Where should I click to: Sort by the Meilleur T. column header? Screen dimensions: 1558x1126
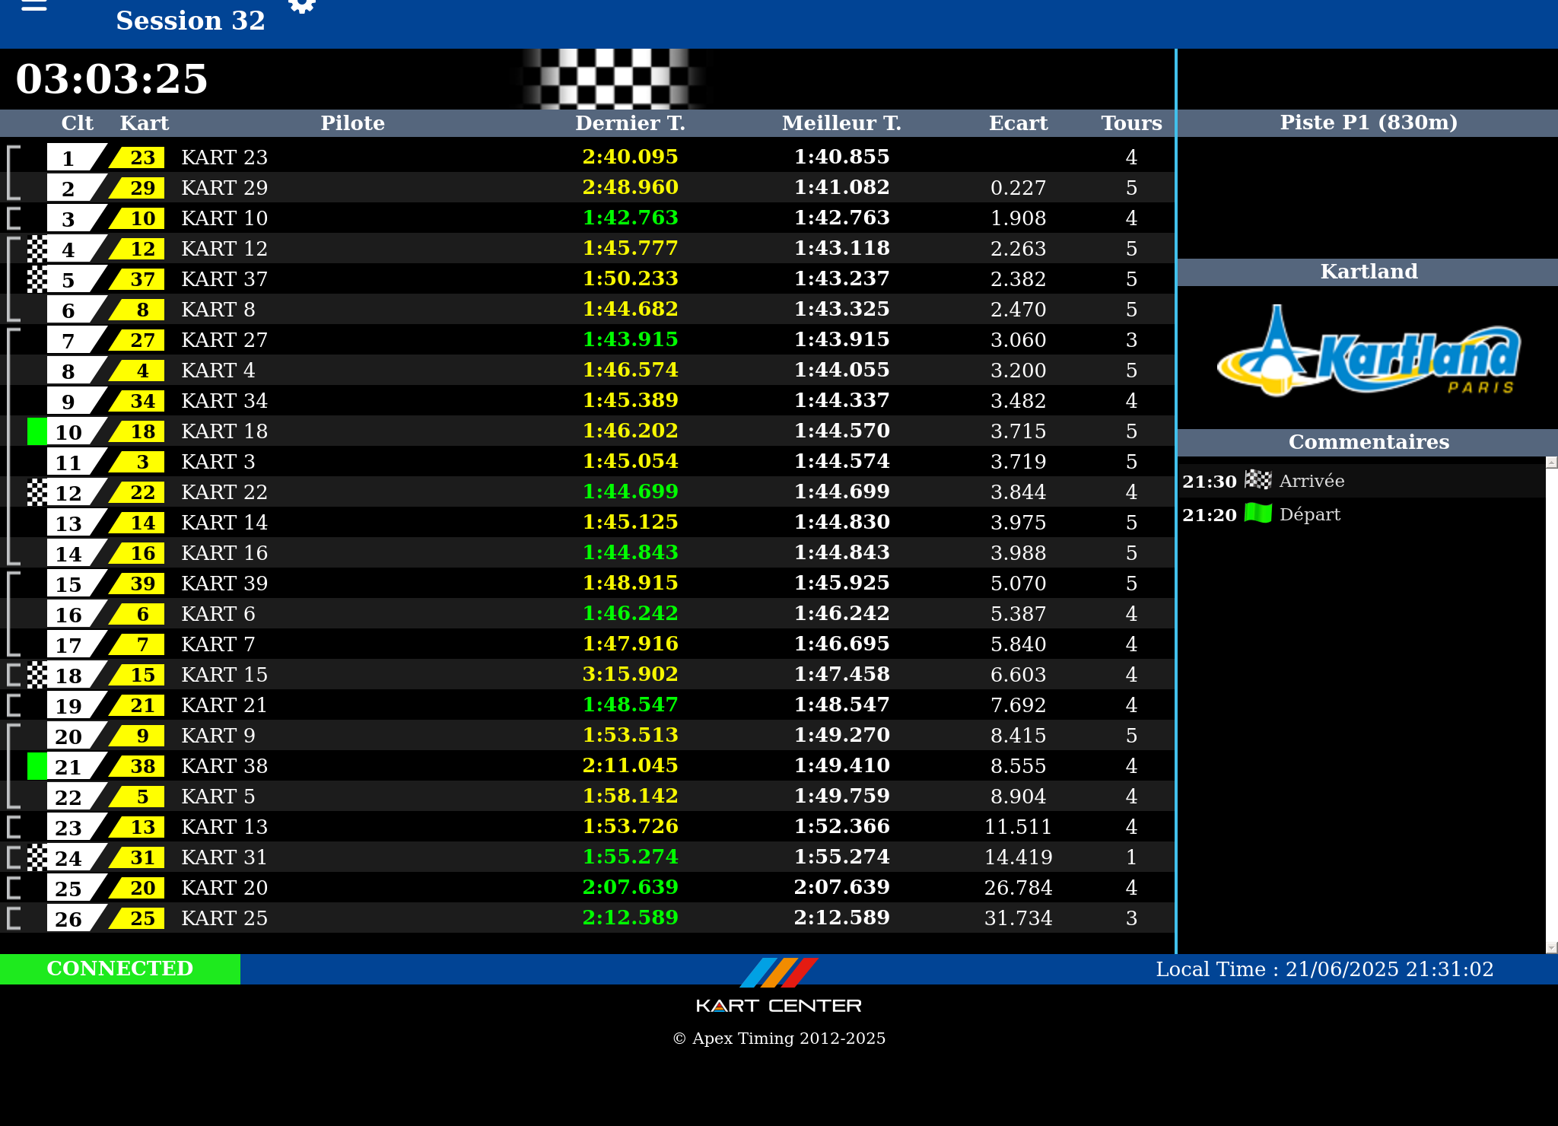[x=841, y=123]
